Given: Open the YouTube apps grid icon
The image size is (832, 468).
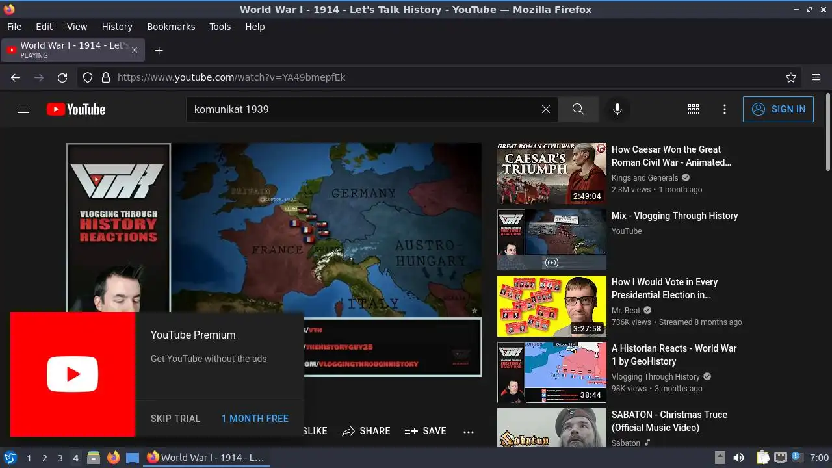Looking at the screenshot, I should 694,109.
